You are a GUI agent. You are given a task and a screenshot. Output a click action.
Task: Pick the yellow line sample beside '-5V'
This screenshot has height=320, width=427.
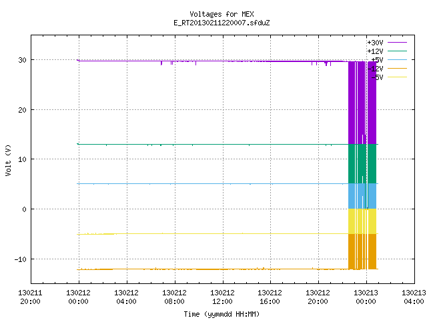398,77
